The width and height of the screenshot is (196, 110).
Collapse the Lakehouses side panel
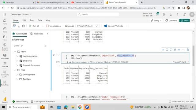pyautogui.click(x=48, y=34)
